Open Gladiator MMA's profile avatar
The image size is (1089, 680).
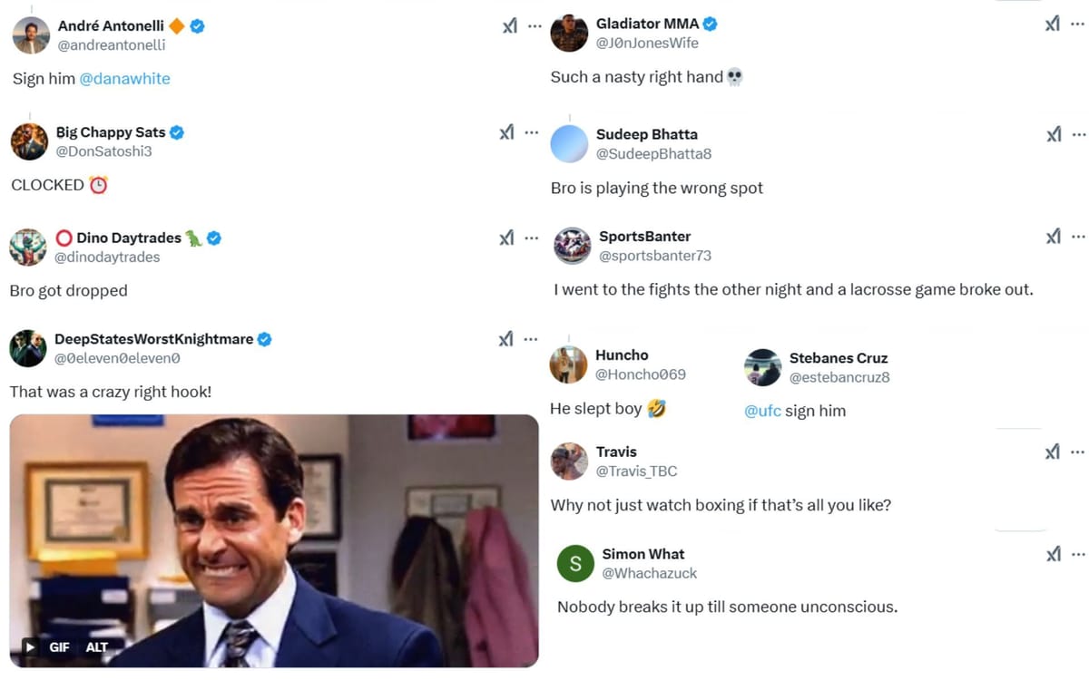pyautogui.click(x=569, y=34)
